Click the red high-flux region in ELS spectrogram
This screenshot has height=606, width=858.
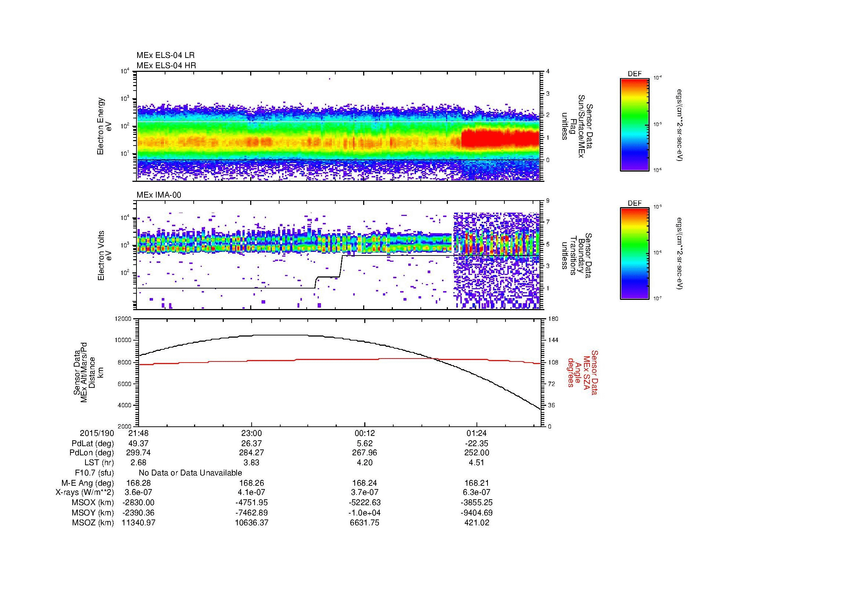[500, 139]
